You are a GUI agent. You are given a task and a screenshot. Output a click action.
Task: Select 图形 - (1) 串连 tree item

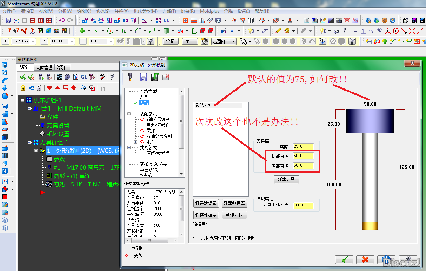click(72, 176)
